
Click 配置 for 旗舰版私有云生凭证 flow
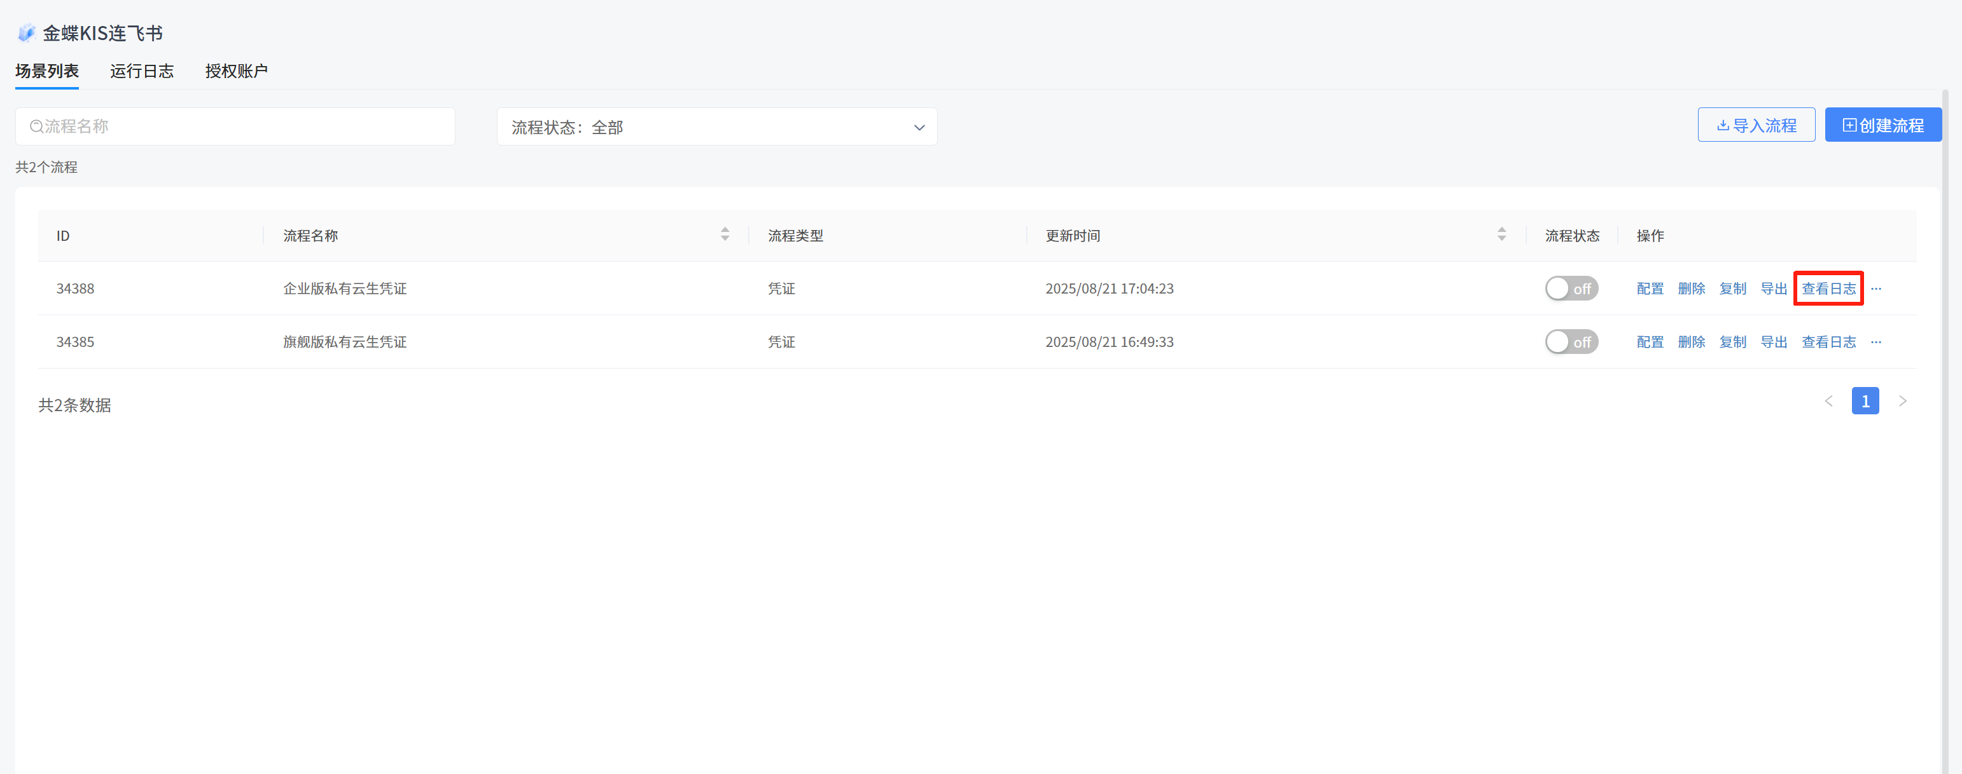[1650, 342]
